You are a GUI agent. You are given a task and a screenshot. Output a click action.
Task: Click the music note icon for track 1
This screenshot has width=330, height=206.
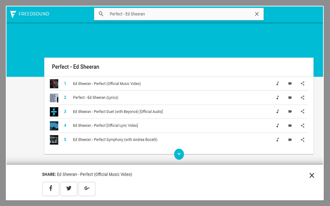pos(277,83)
